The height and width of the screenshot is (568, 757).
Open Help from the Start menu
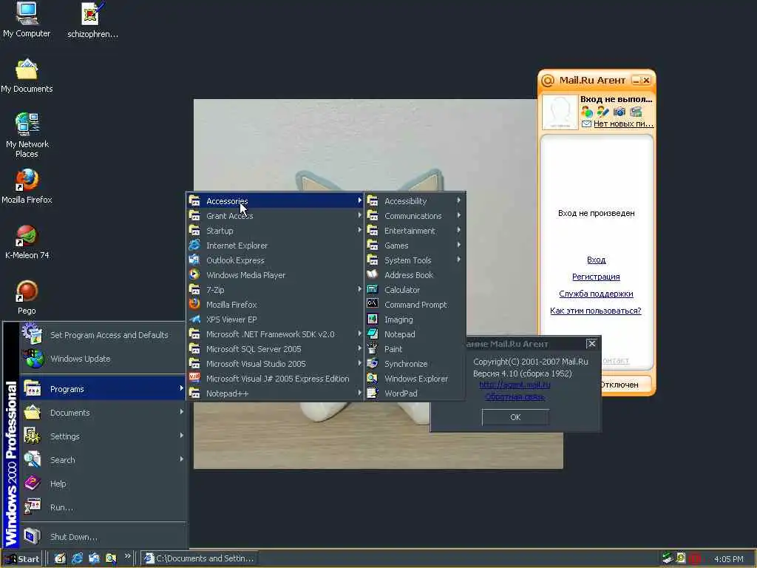(x=103, y=484)
